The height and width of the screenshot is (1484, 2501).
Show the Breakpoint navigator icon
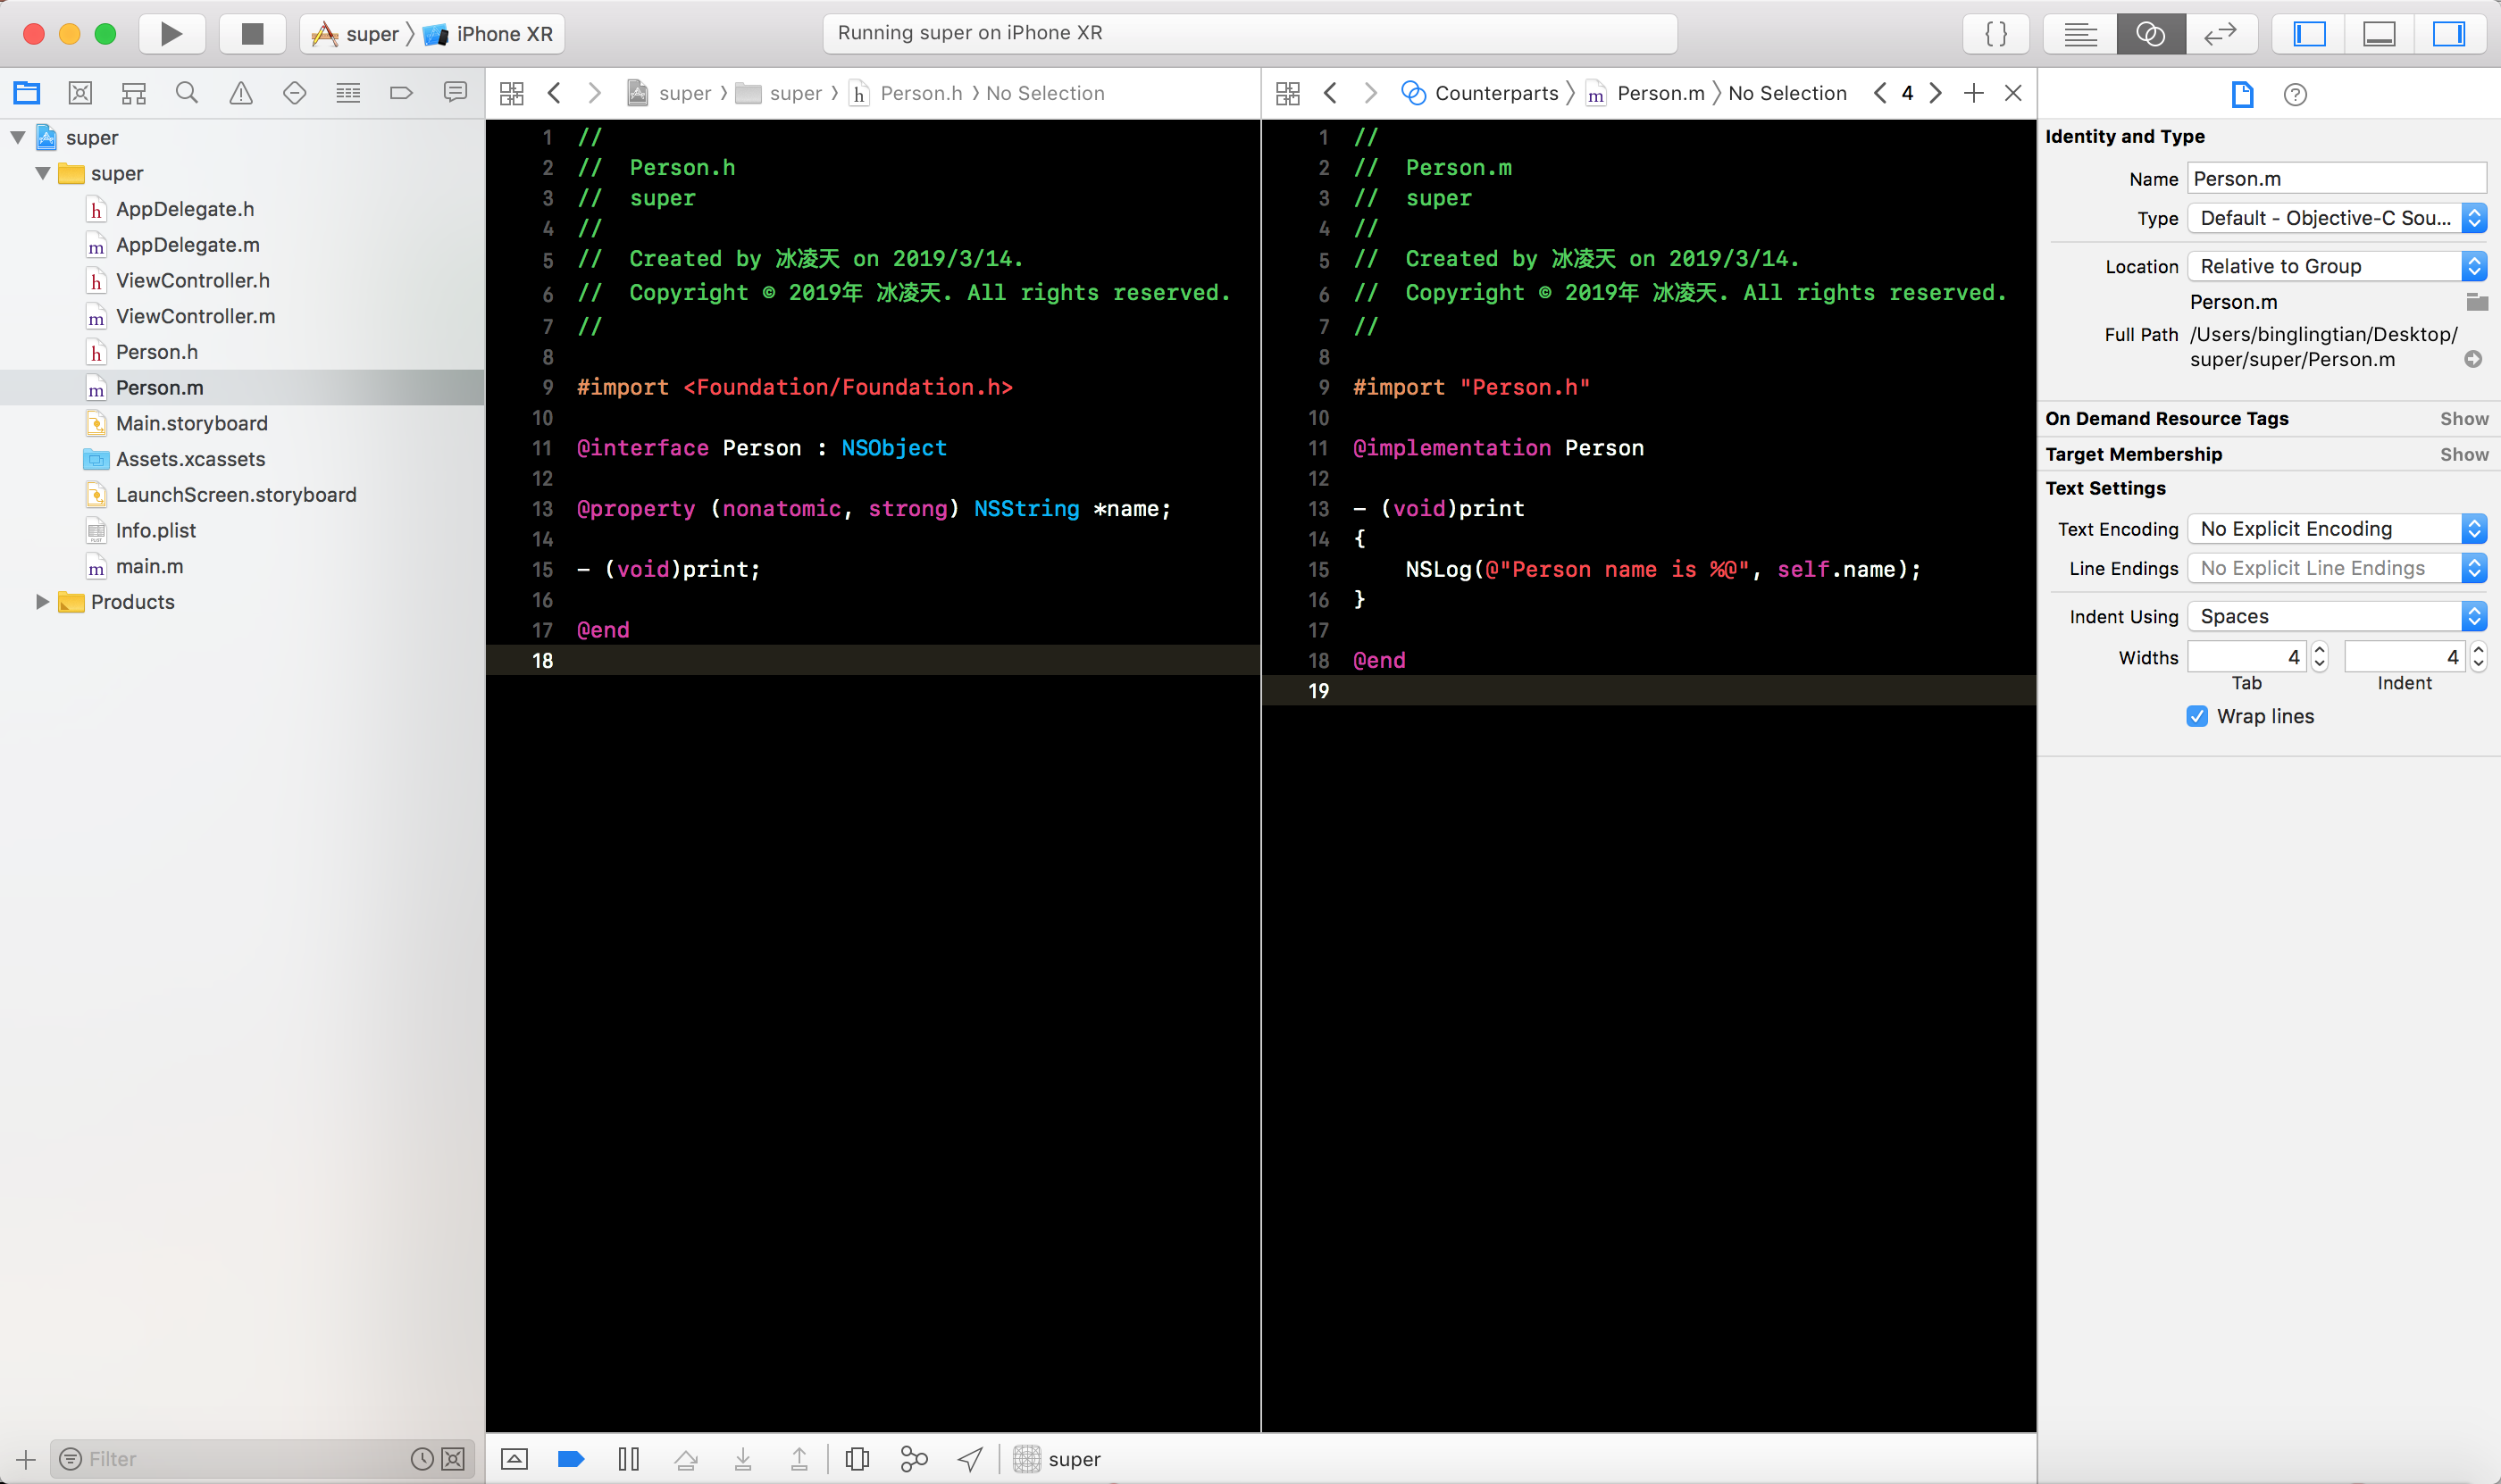pyautogui.click(x=401, y=93)
